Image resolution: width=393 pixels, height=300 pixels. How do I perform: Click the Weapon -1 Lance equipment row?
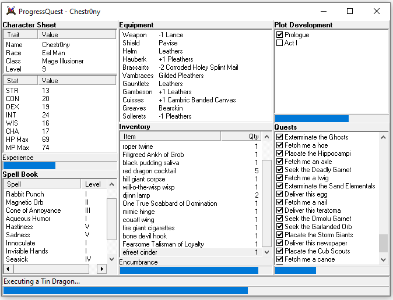point(196,35)
